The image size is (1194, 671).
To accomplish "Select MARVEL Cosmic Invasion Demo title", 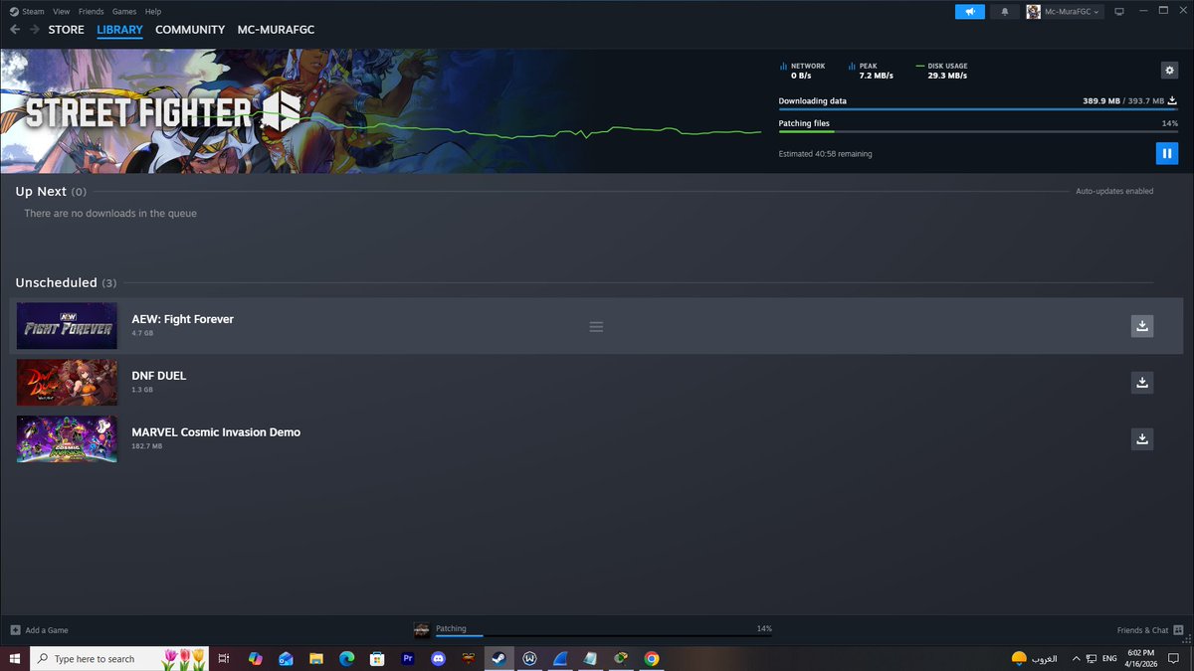I will (x=216, y=432).
